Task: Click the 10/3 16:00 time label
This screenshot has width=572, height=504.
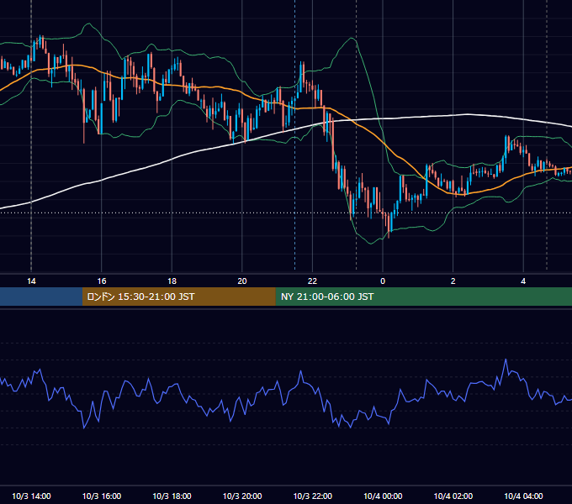Action: 102,496
